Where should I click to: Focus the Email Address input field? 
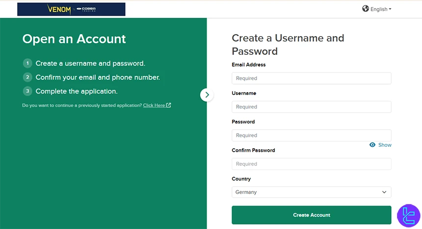pyautogui.click(x=312, y=78)
